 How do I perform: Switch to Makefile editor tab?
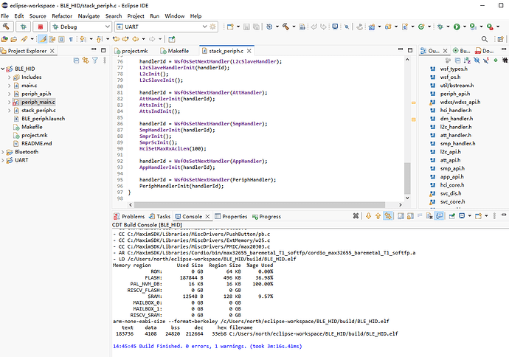click(x=175, y=51)
